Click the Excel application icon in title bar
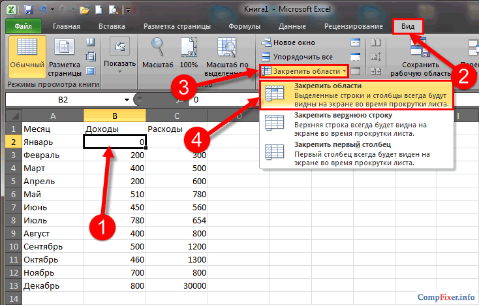The image size is (479, 305). (11, 10)
